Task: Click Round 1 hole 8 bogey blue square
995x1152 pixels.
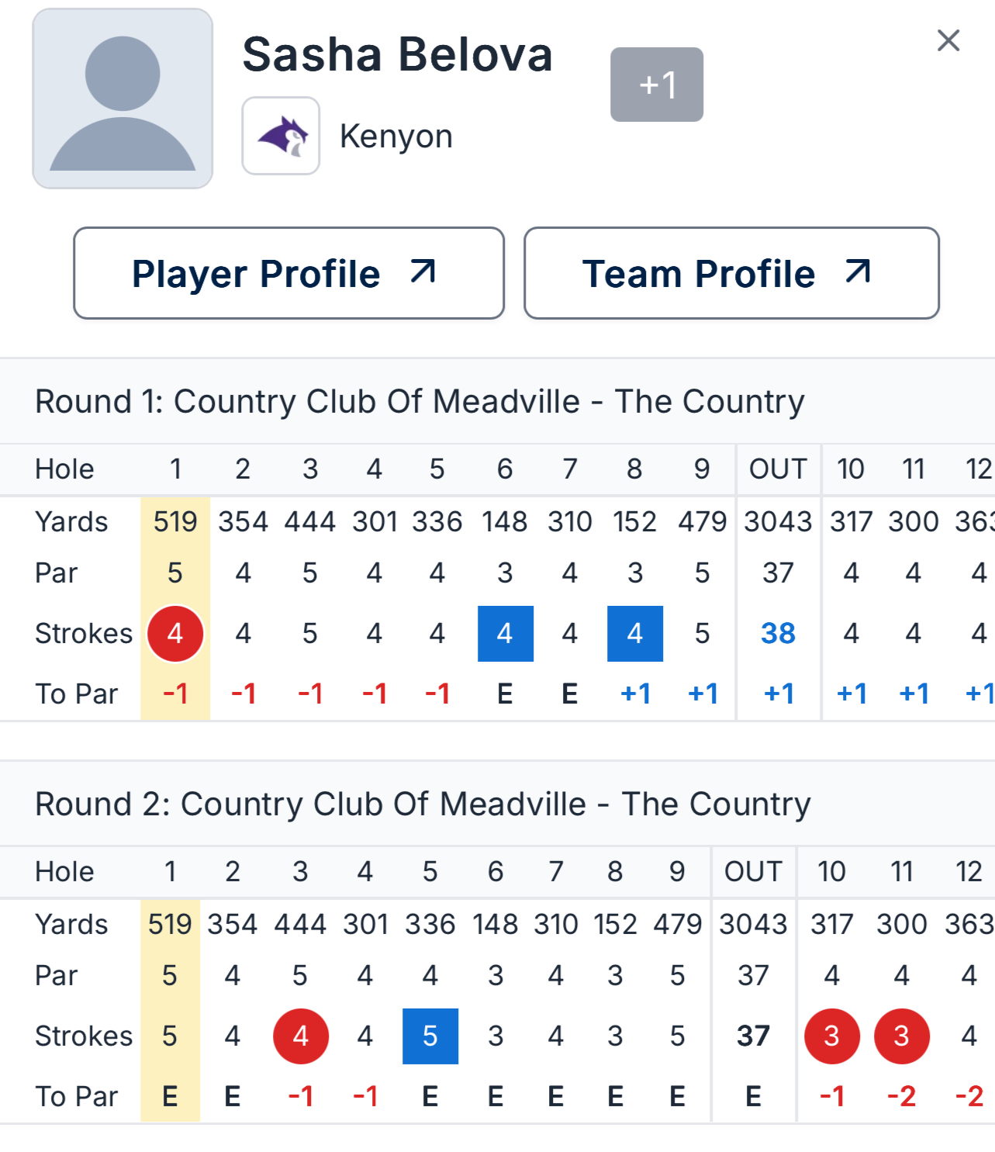Action: pos(635,634)
